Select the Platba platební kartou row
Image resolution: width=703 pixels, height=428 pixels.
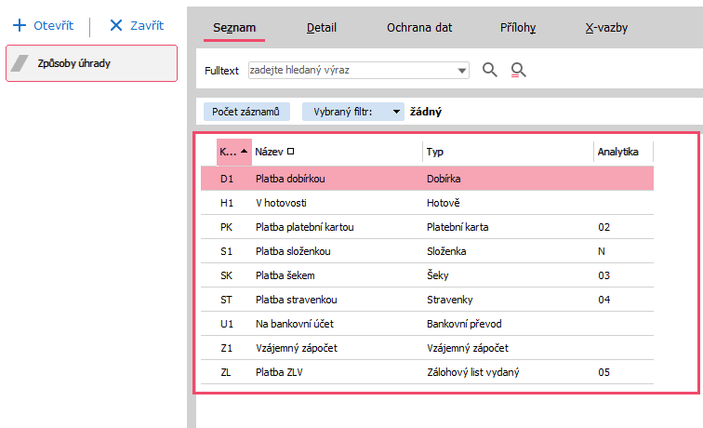pyautogui.click(x=427, y=227)
